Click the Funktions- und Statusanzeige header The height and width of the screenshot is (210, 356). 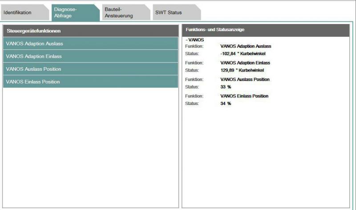tap(266, 29)
